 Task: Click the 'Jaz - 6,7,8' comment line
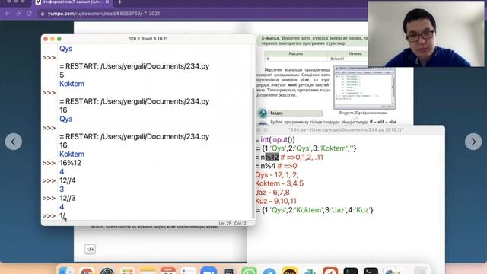pos(272,193)
